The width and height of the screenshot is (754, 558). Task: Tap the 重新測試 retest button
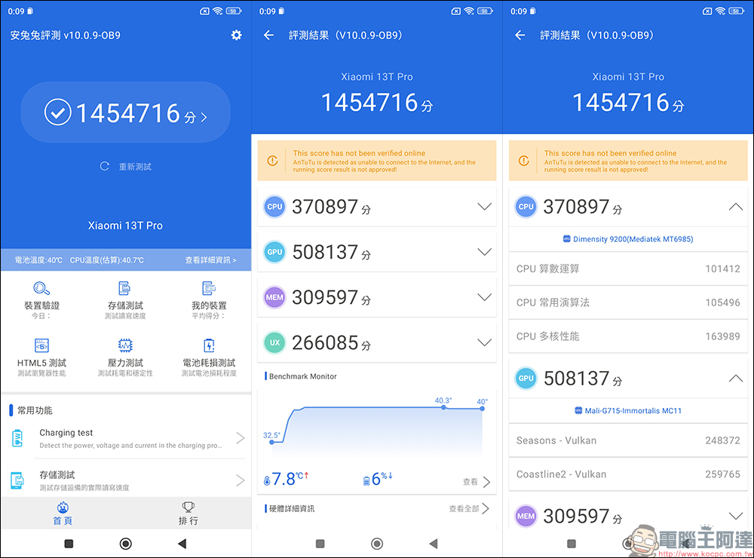coord(125,167)
